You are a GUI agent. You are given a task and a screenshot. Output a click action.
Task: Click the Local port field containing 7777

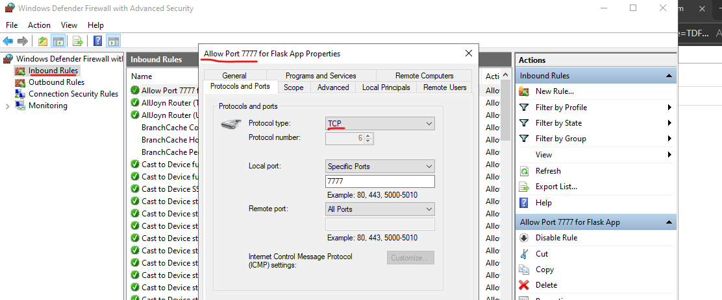click(380, 181)
